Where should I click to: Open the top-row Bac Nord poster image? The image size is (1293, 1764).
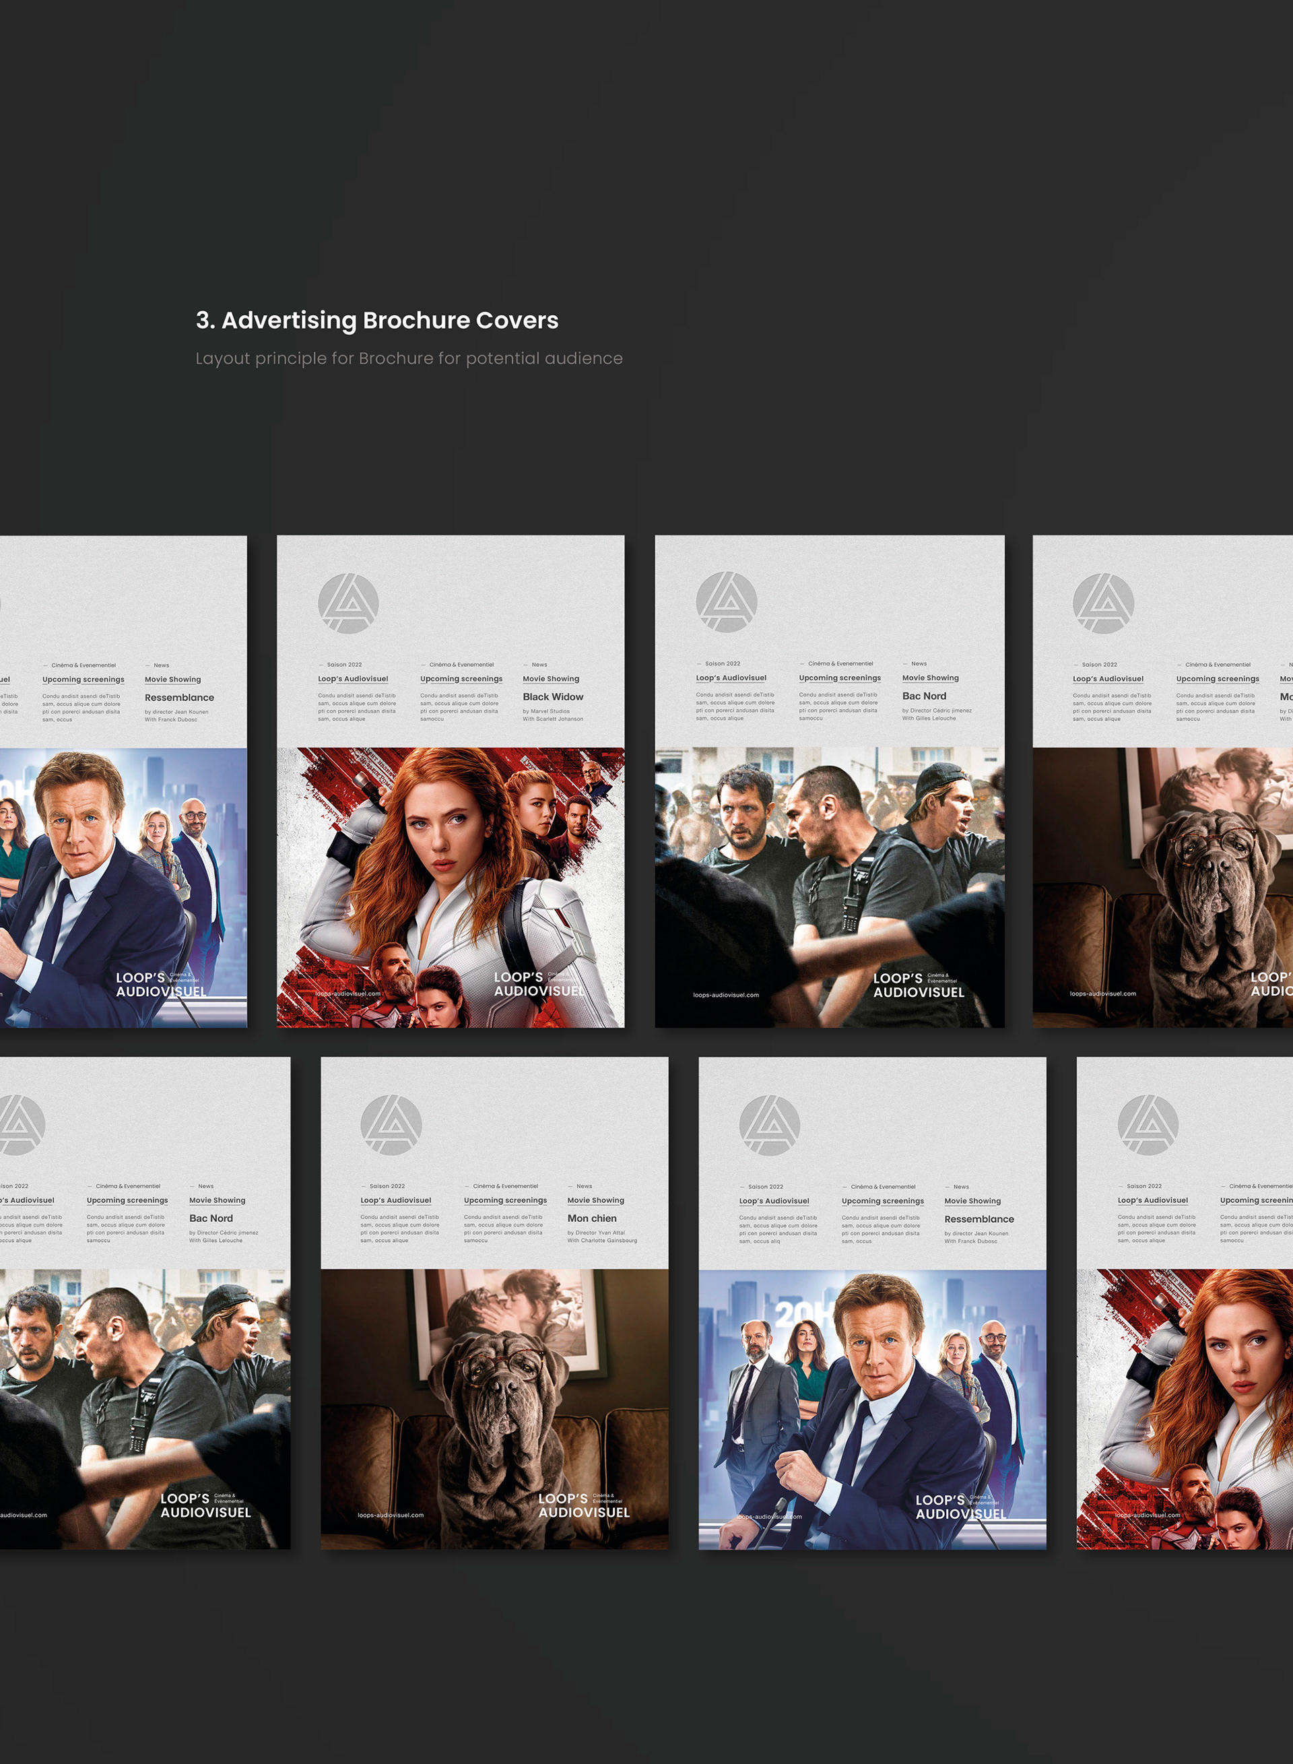coord(830,888)
